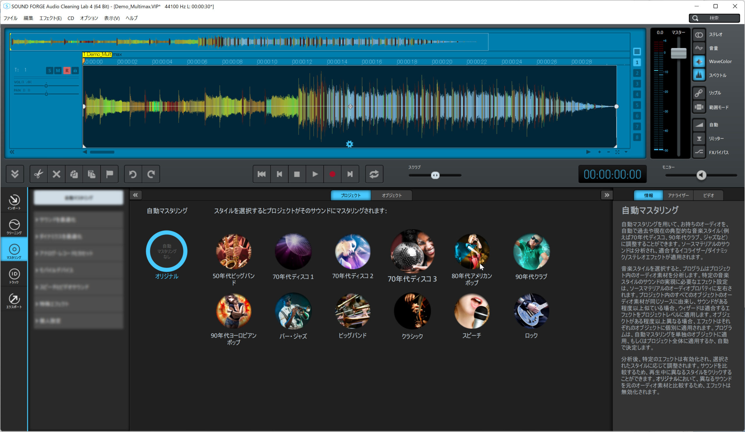Open ファイル menu
745x432 pixels.
(x=10, y=18)
